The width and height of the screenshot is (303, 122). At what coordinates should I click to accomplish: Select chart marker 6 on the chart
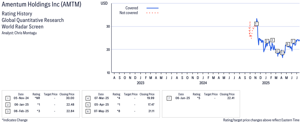[287, 44]
